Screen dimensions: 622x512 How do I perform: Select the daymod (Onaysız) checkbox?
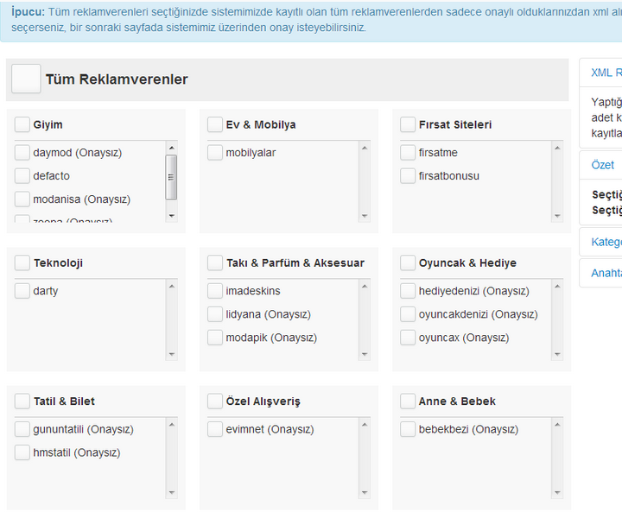pyautogui.click(x=22, y=153)
